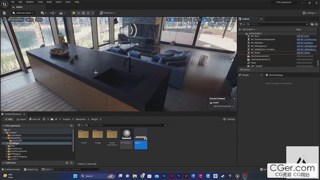Click the Outliner search field
The width and height of the screenshot is (320, 180).
[277, 24]
